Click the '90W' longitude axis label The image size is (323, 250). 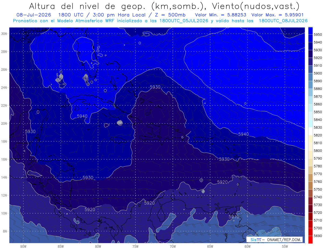[x=23, y=246]
